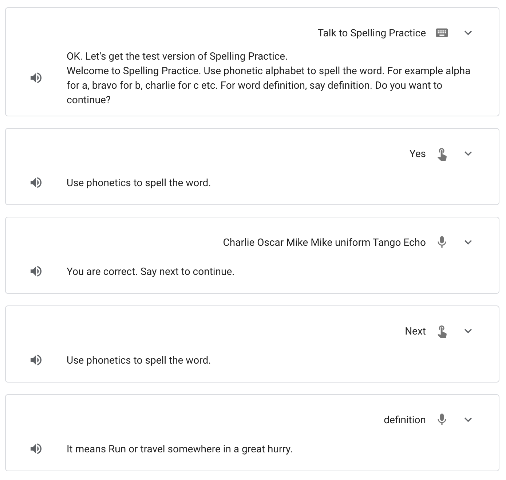The width and height of the screenshot is (506, 480).
Task: Play audio for the welcome message
Action: click(36, 78)
